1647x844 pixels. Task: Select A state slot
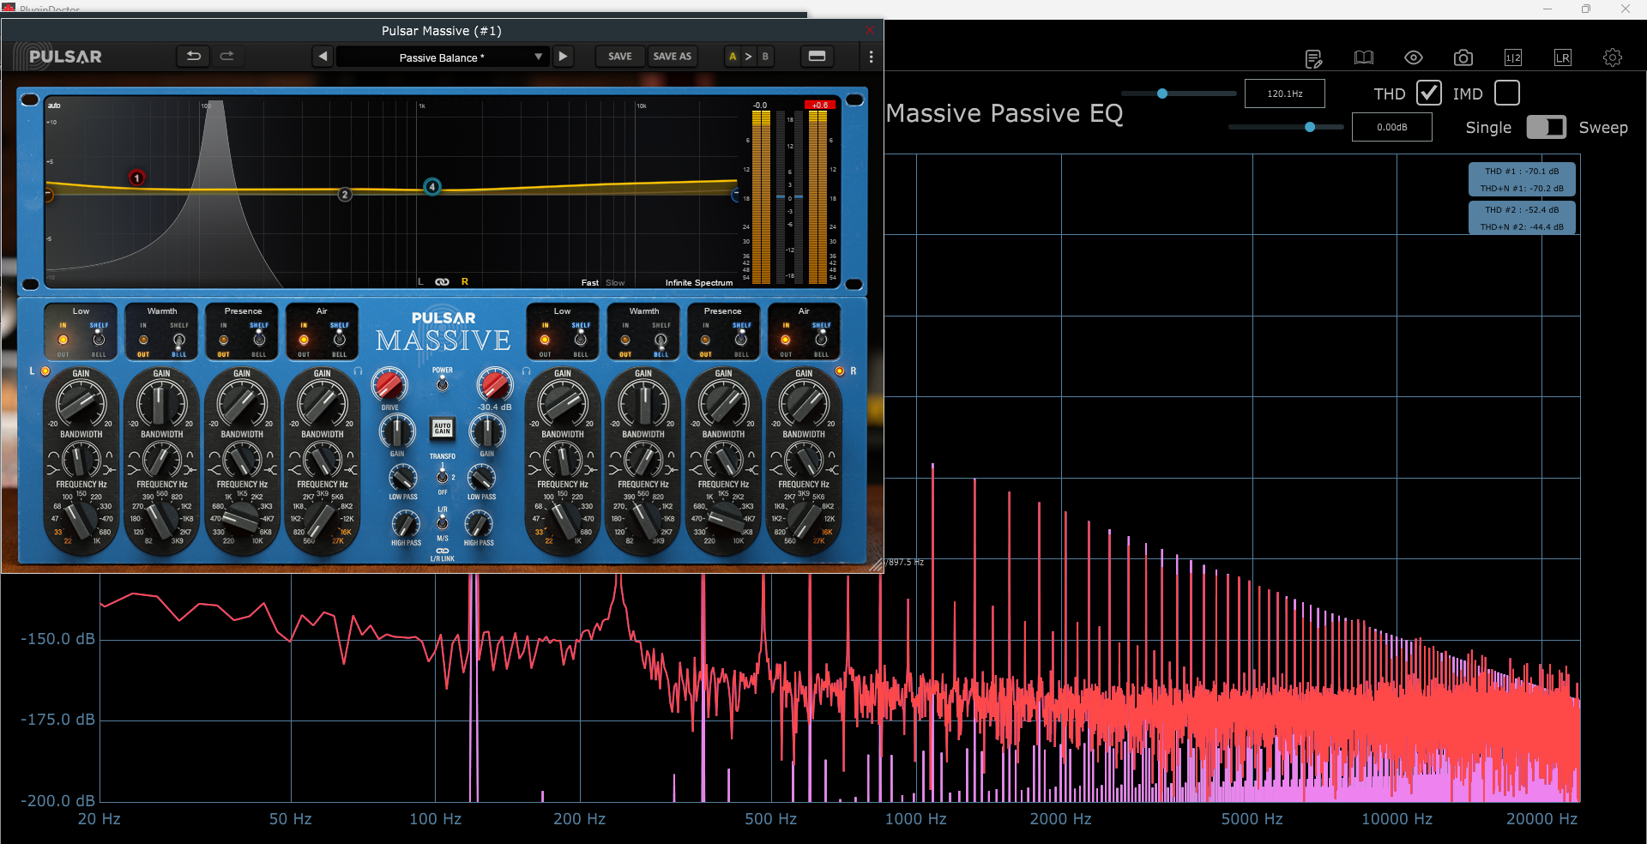click(733, 57)
